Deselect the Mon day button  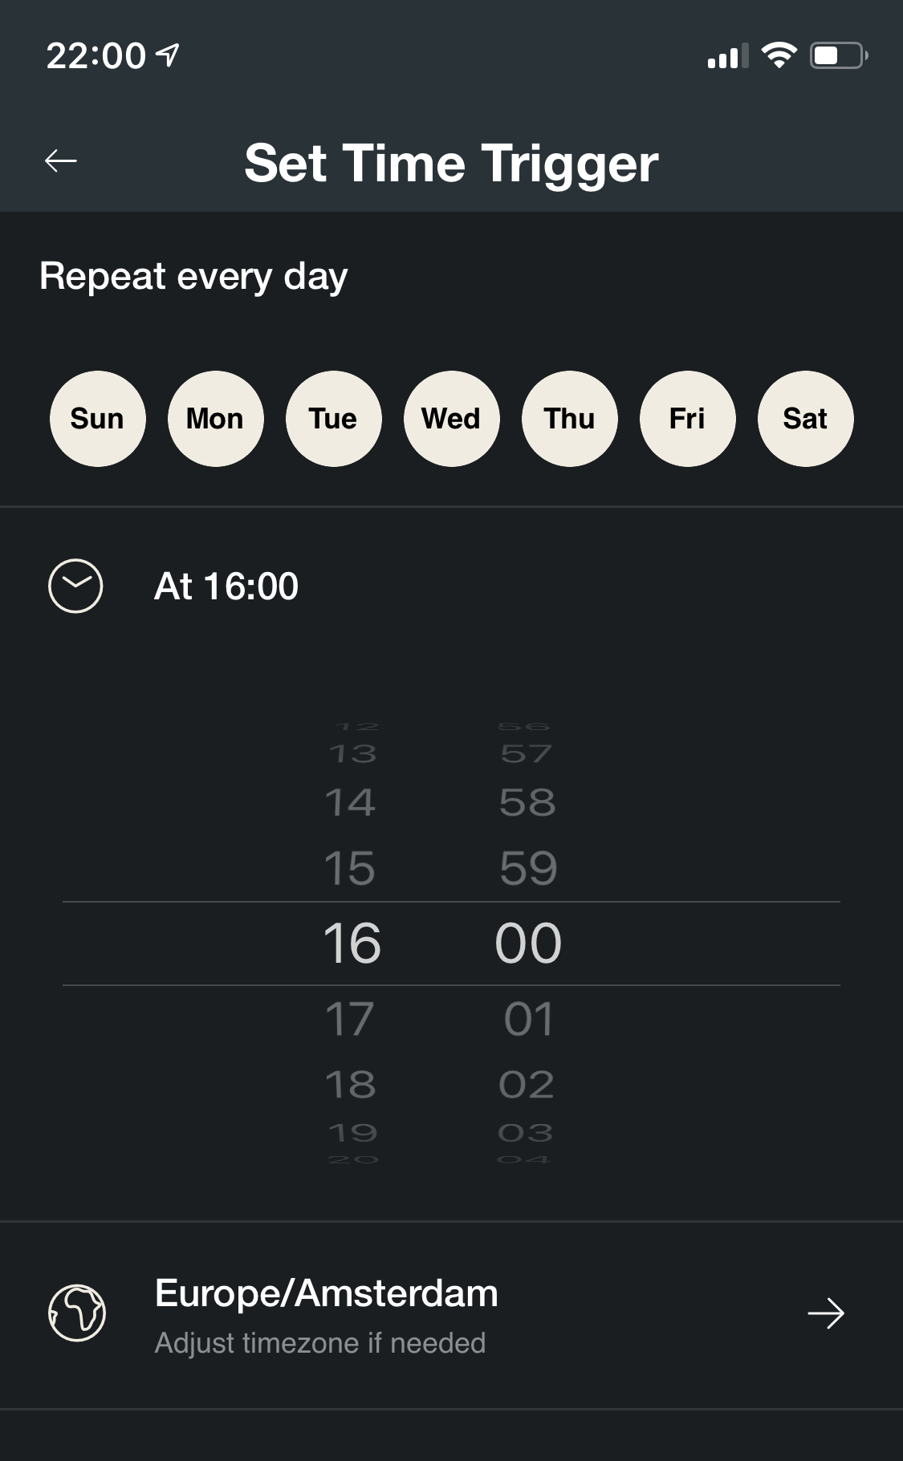[216, 419]
